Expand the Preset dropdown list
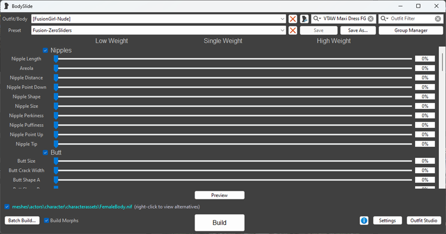Screen dimensions: 446x234 click(x=283, y=31)
